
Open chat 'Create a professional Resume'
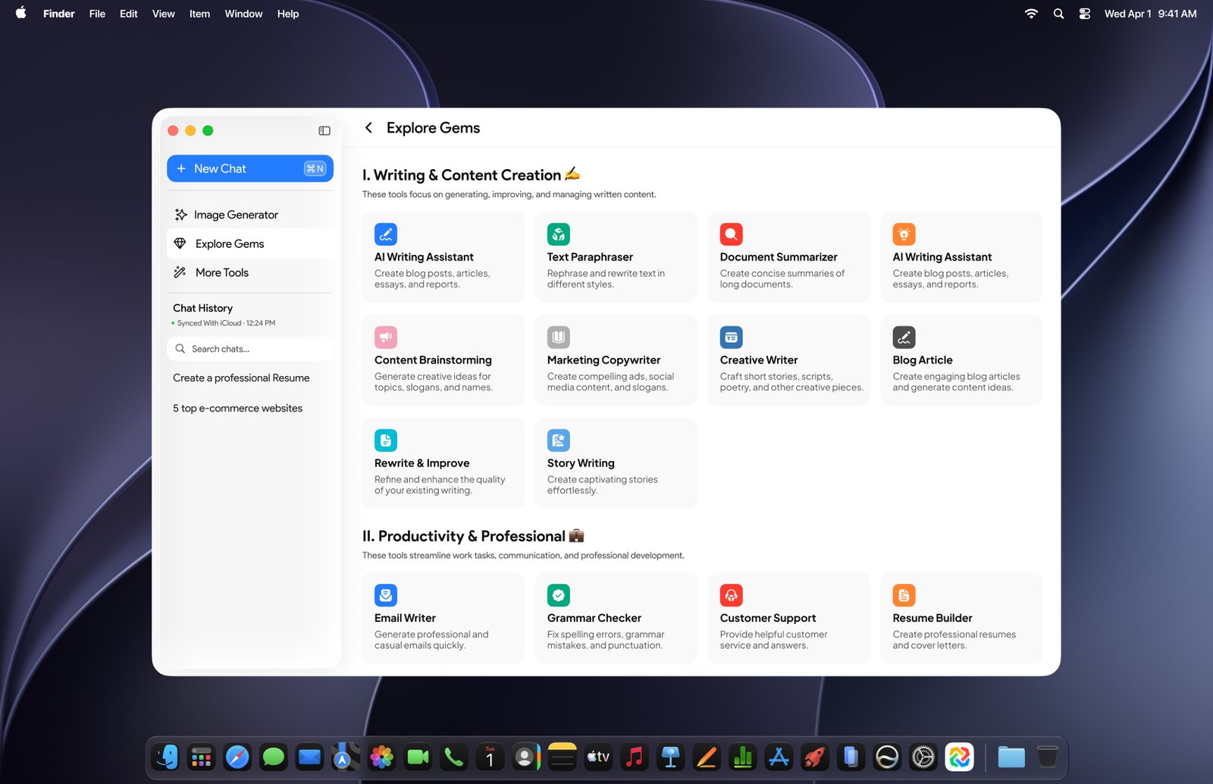pyautogui.click(x=241, y=378)
